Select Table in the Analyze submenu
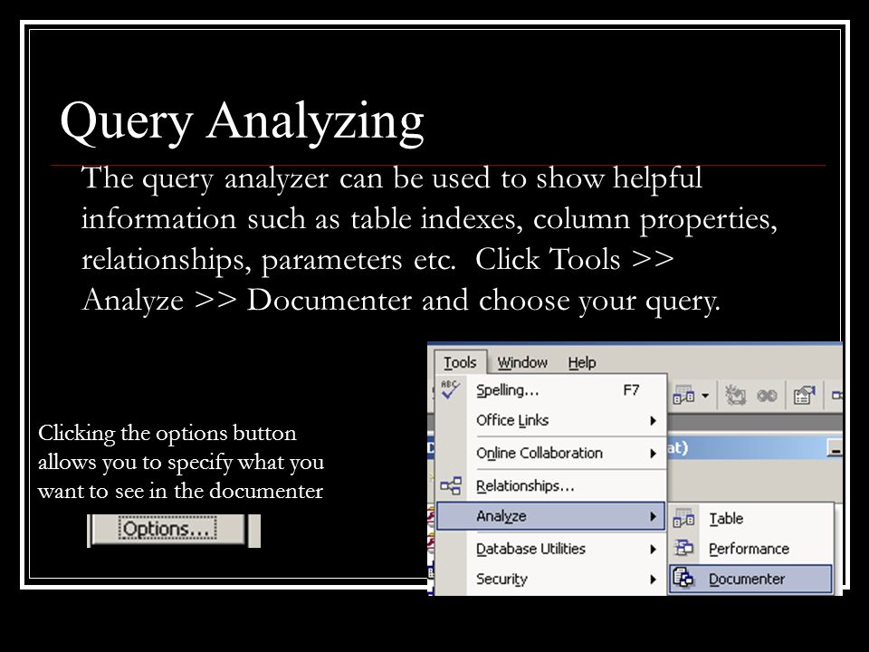The height and width of the screenshot is (652, 869). point(751,518)
